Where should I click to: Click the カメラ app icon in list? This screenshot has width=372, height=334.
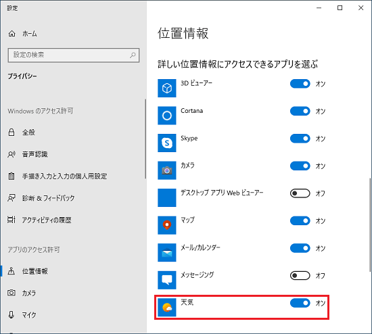(x=167, y=170)
